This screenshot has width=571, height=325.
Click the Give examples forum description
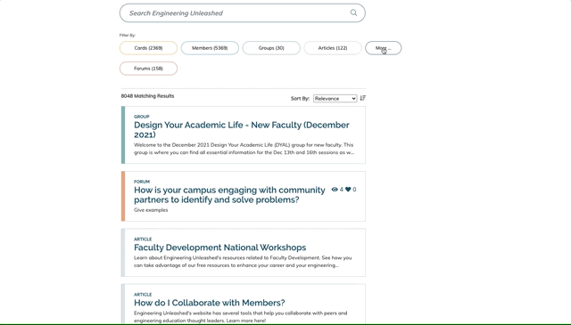pyautogui.click(x=151, y=210)
